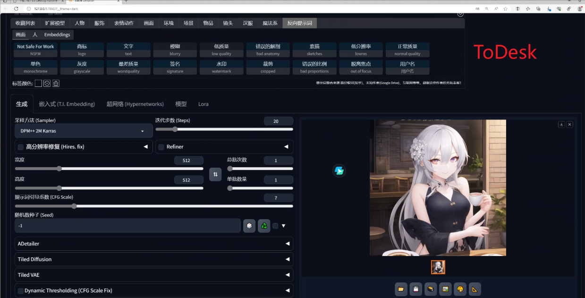This screenshot has height=298, width=585.
Task: Click the floating ToDesk cursor icon
Action: coord(339,171)
